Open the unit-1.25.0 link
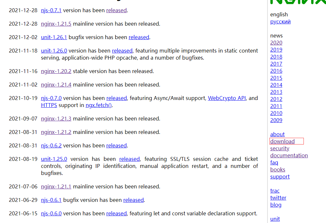The height and width of the screenshot is (223, 326). click(x=54, y=159)
